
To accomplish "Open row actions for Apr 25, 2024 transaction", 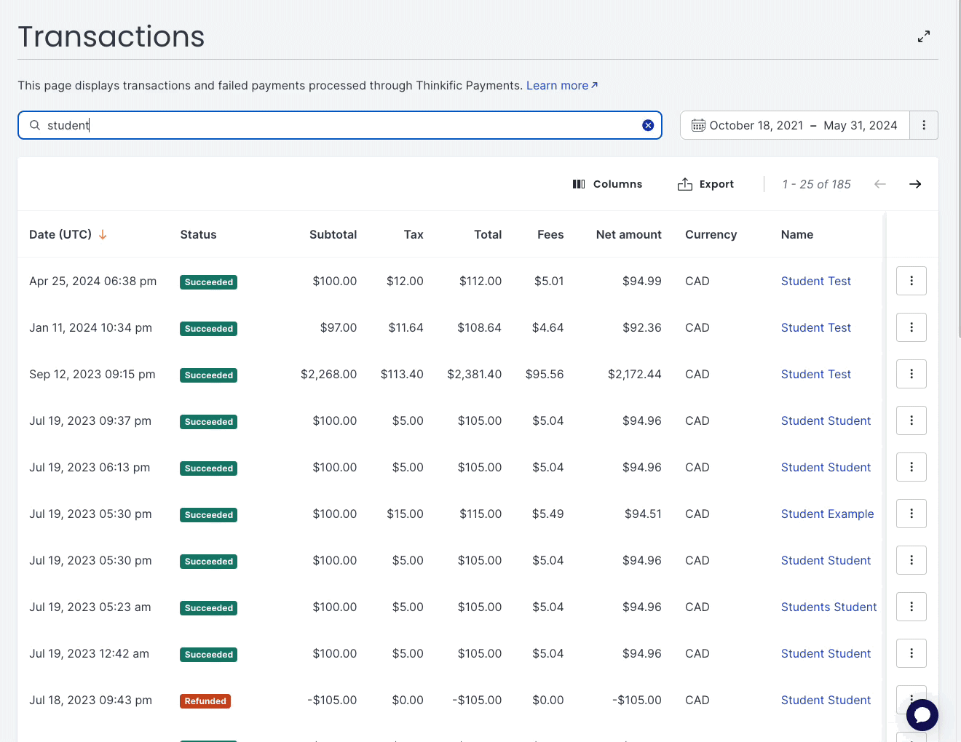I will 911,281.
